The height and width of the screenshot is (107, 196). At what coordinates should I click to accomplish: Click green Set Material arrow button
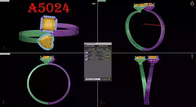click(109, 79)
